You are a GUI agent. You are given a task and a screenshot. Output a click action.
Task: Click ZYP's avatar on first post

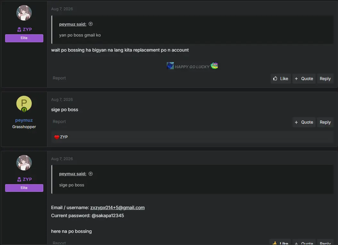pos(24,13)
